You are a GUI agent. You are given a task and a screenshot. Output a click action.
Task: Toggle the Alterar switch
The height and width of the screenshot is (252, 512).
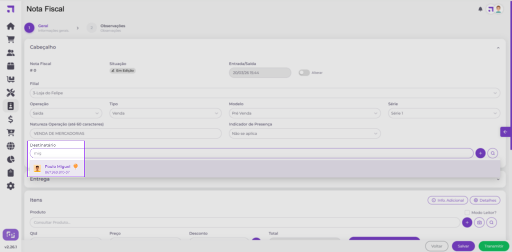coord(304,73)
